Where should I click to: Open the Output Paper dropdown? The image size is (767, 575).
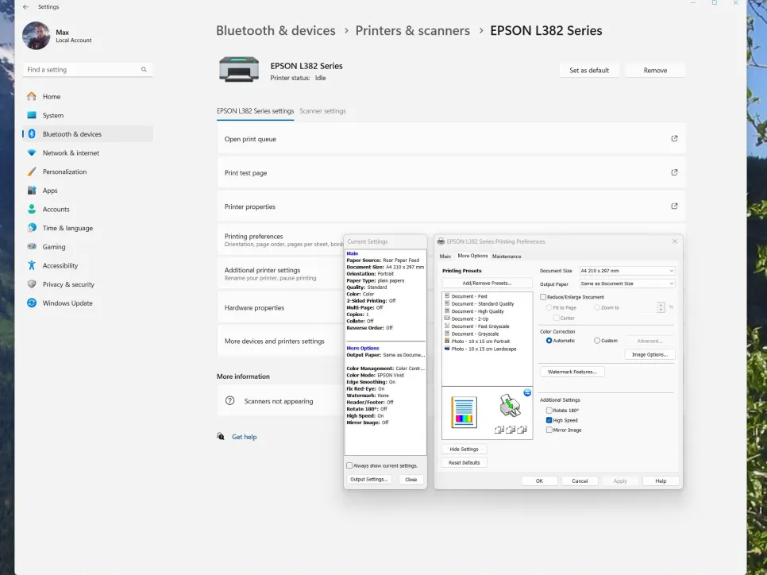[627, 284]
